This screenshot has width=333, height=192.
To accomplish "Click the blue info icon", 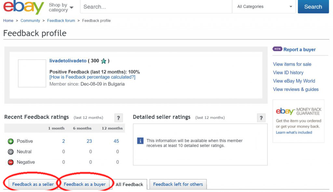I will click(x=140, y=141).
